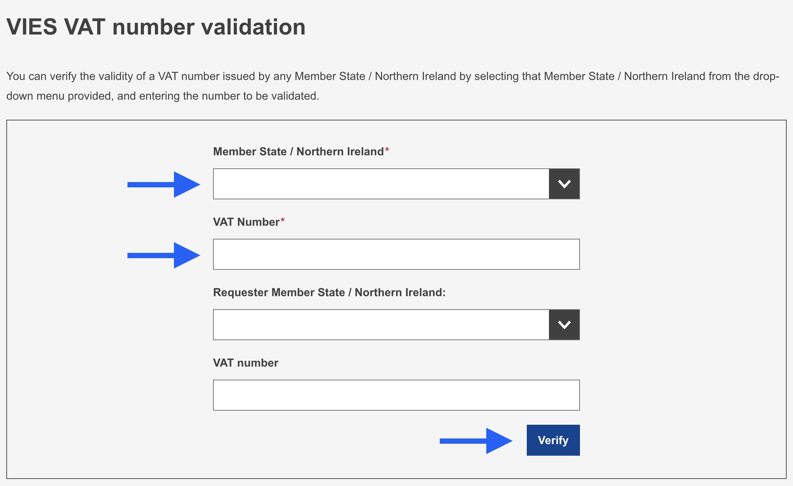This screenshot has height=486, width=793.
Task: Focus the requester VAT number input field
Action: 396,395
